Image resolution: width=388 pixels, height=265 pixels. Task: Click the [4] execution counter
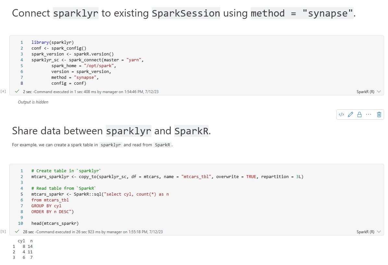(x=3, y=91)
